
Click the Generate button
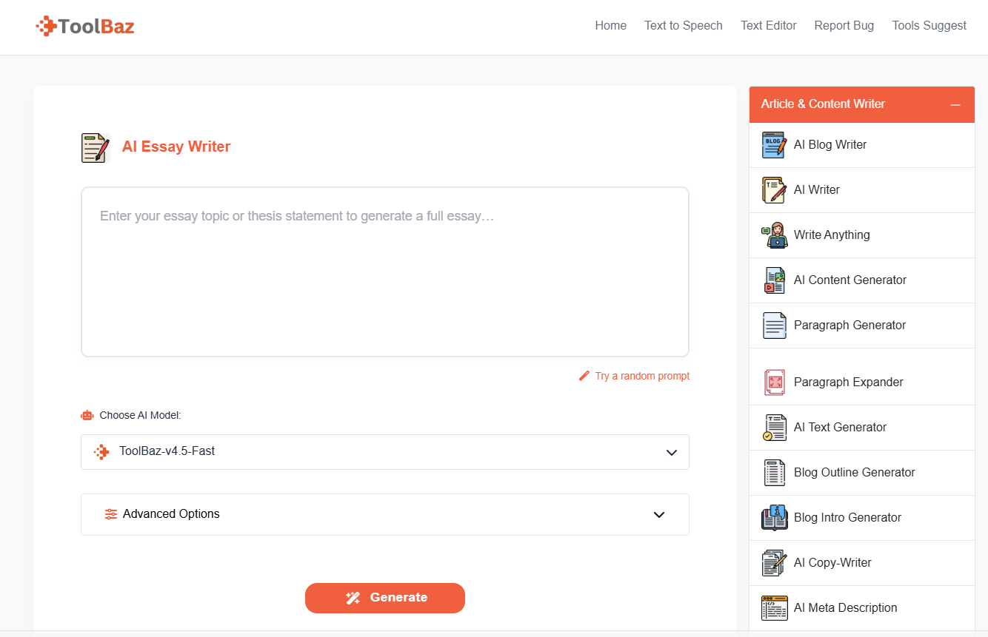384,597
